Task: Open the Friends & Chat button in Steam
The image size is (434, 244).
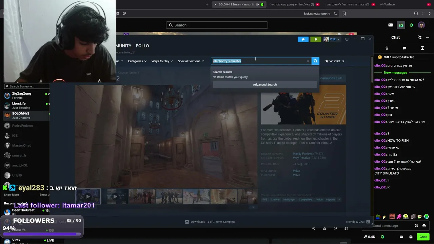Action: pos(358,222)
